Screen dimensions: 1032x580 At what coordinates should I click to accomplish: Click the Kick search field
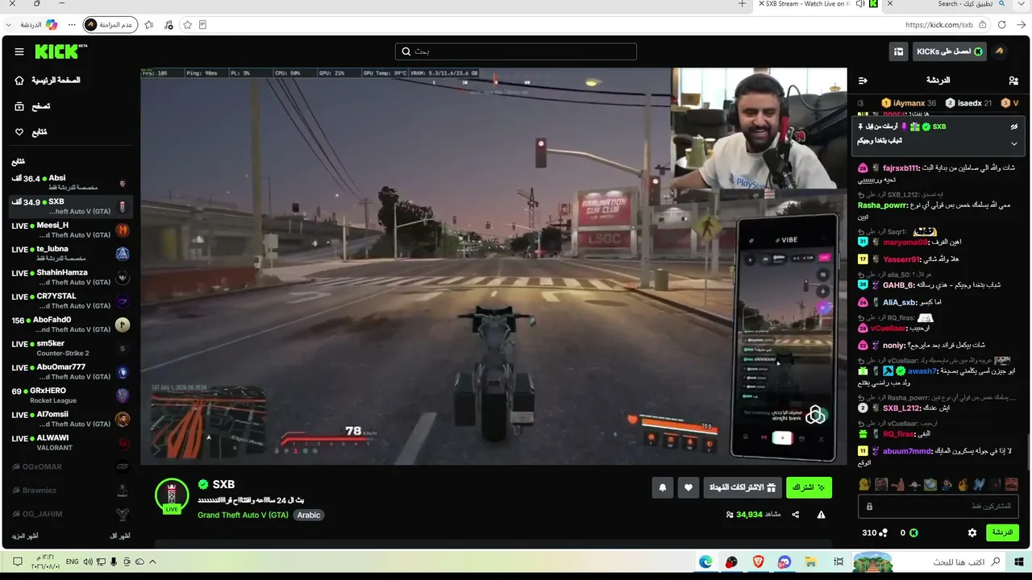(516, 52)
